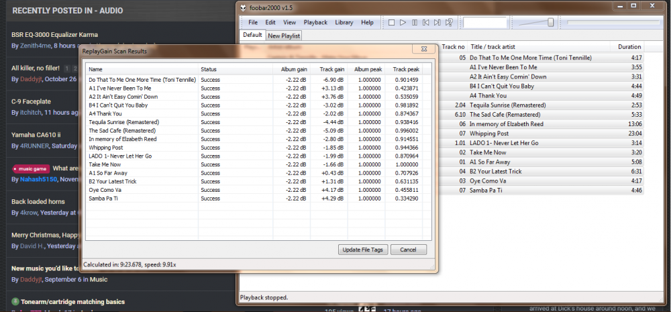This screenshot has width=671, height=312.
Task: Open the BSR EQ-3000 Equalizer Karma thread
Action: tap(55, 34)
